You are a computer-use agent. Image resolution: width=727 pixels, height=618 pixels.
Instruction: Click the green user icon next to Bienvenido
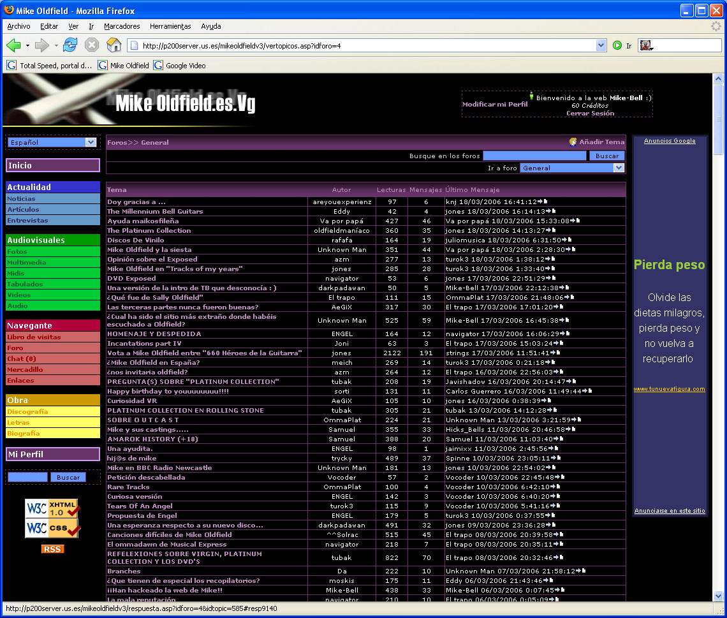coord(531,96)
